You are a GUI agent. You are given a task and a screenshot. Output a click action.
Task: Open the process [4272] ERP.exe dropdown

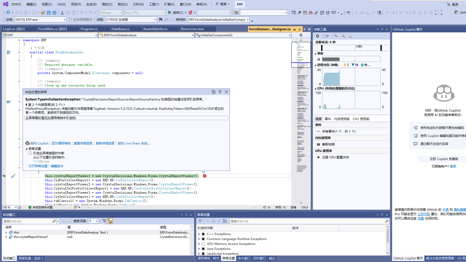point(40,19)
